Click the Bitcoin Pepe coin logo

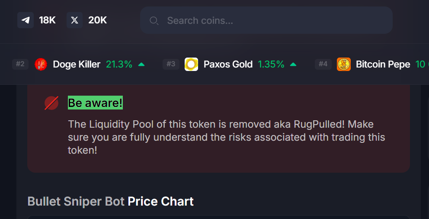344,64
